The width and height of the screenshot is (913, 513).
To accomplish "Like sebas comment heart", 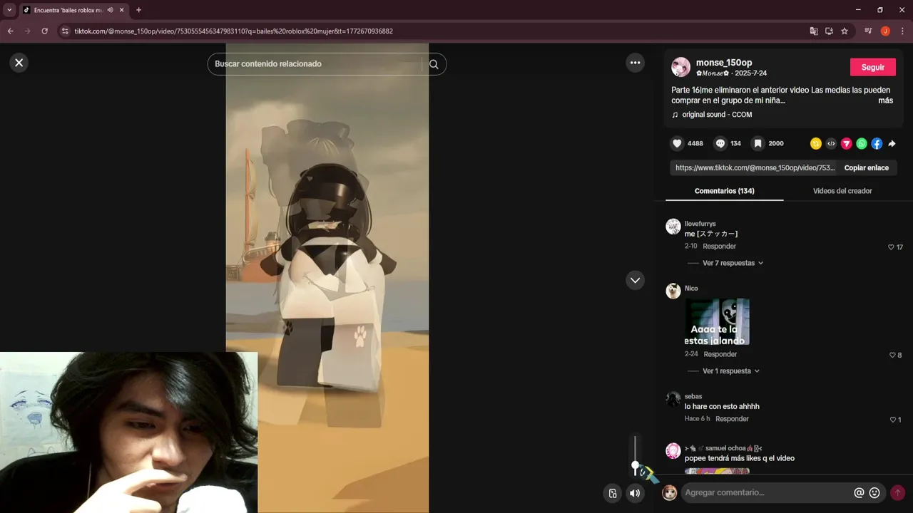I will point(892,420).
